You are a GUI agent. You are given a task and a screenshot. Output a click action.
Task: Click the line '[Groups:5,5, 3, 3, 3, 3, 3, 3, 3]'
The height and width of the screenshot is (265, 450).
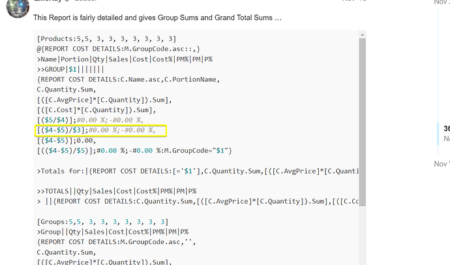point(102,222)
